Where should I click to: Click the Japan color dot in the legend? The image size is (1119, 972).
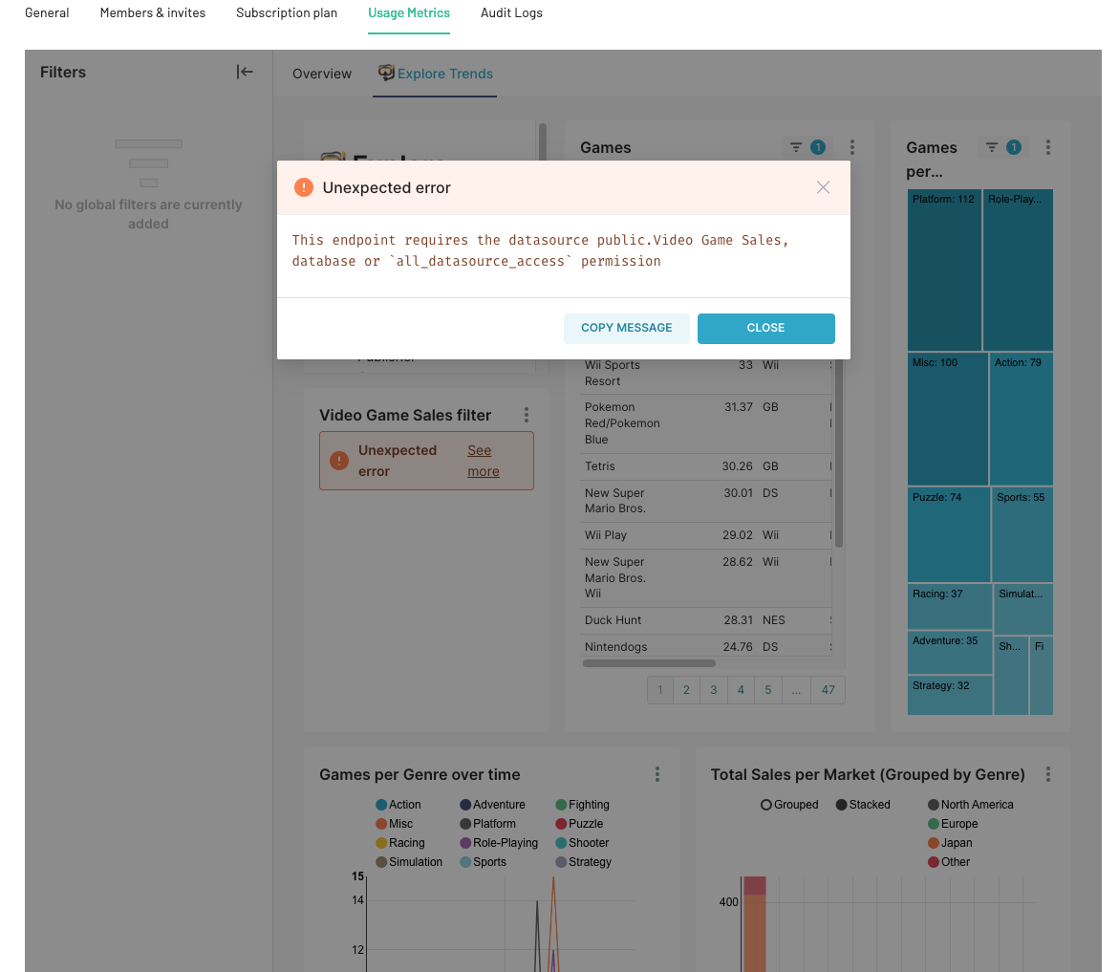pos(933,842)
